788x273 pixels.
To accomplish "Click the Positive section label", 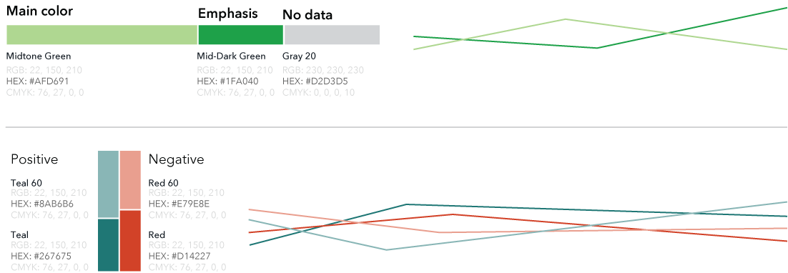I will 34,159.
